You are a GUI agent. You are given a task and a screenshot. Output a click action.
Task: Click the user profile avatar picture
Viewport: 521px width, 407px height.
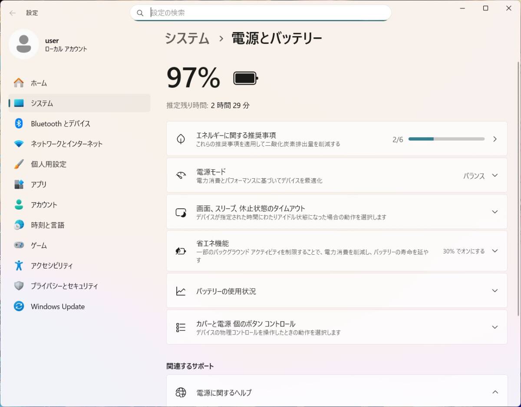click(24, 44)
